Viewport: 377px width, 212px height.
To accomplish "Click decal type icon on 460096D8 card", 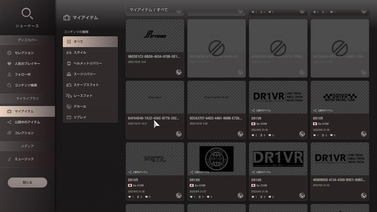I will click(x=364, y=196).
